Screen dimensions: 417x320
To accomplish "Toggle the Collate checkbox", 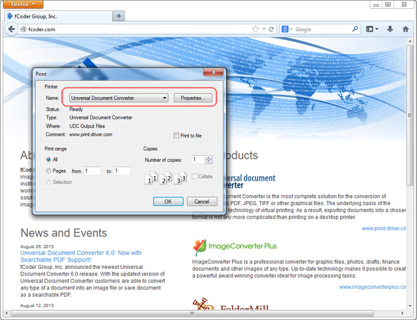I will [194, 177].
